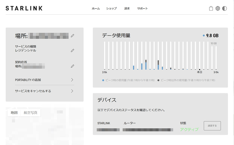
Task: Open サービスをキャンセルする chevron
Action: point(72,91)
